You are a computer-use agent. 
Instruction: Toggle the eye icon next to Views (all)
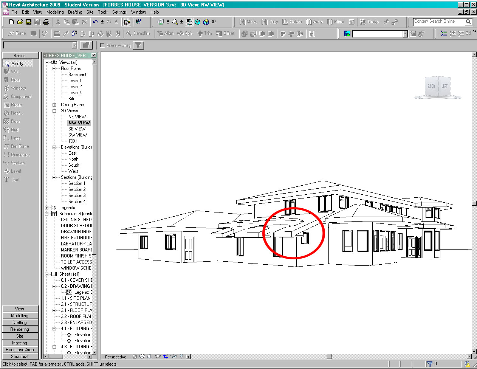(54, 62)
